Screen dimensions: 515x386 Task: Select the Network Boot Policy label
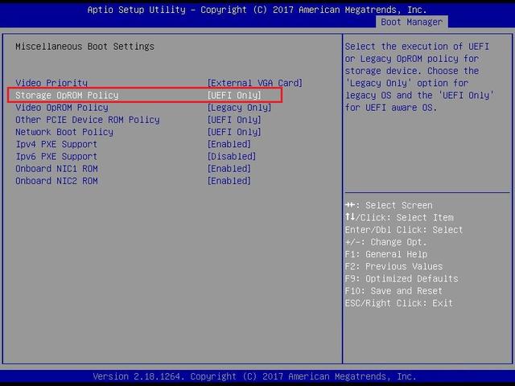tap(64, 132)
